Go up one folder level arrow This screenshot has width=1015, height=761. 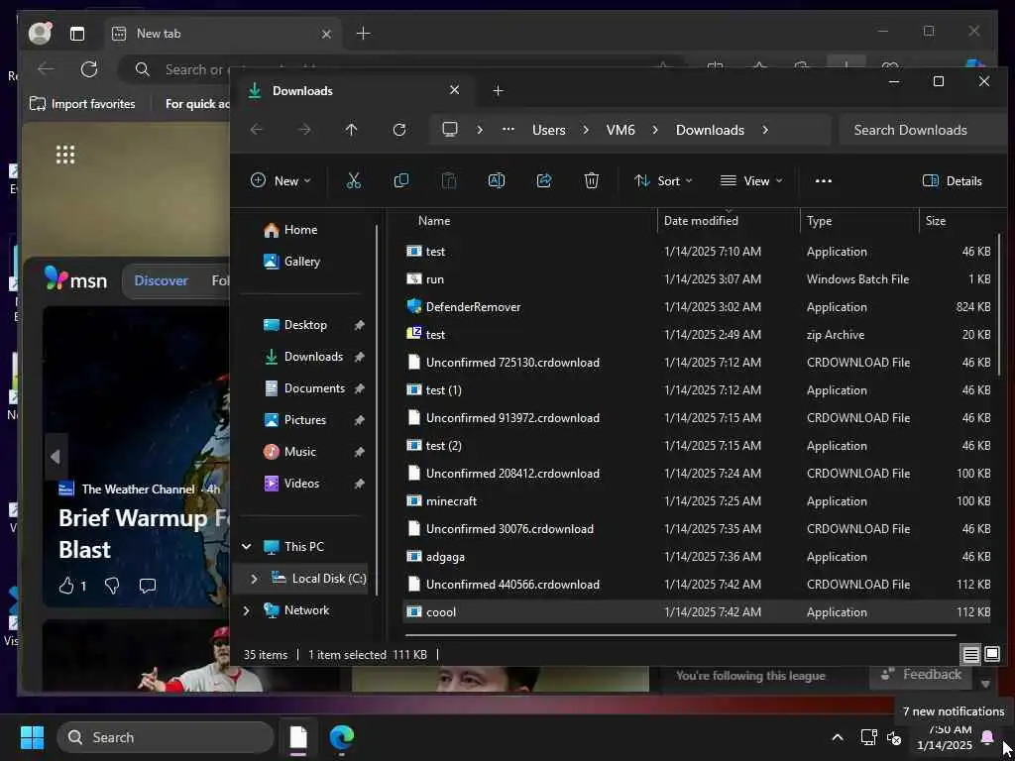pos(351,130)
